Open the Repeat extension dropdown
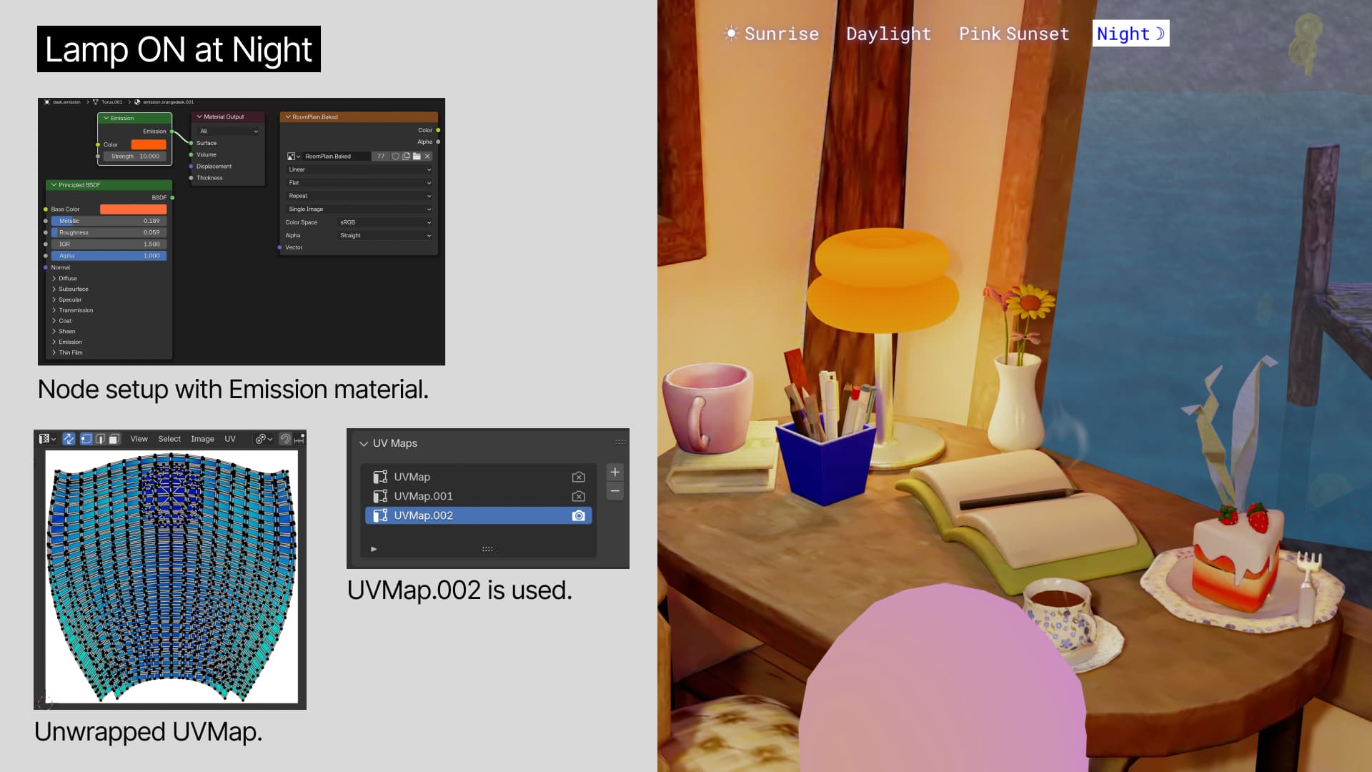1372x772 pixels. click(359, 196)
